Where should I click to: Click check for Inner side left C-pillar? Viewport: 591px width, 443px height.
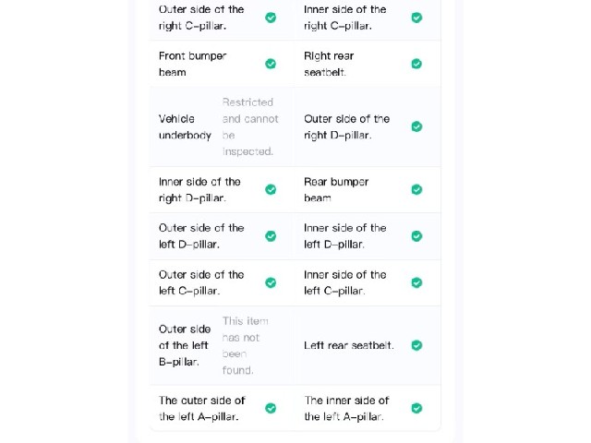pyautogui.click(x=416, y=283)
